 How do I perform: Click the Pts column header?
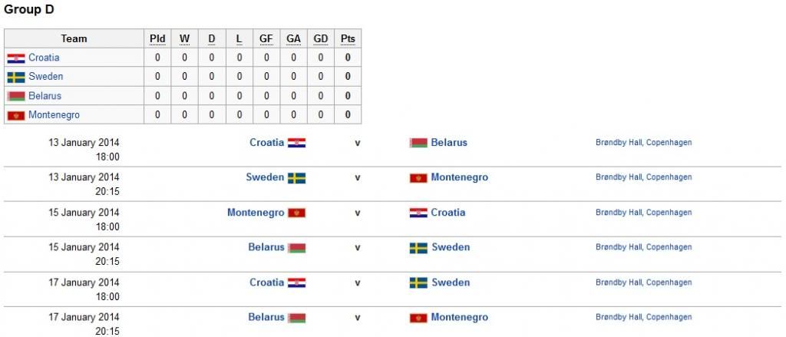pos(348,38)
